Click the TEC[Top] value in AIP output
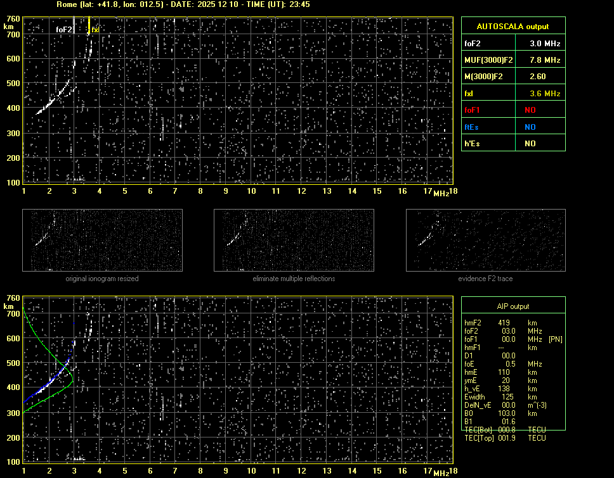 point(507,438)
